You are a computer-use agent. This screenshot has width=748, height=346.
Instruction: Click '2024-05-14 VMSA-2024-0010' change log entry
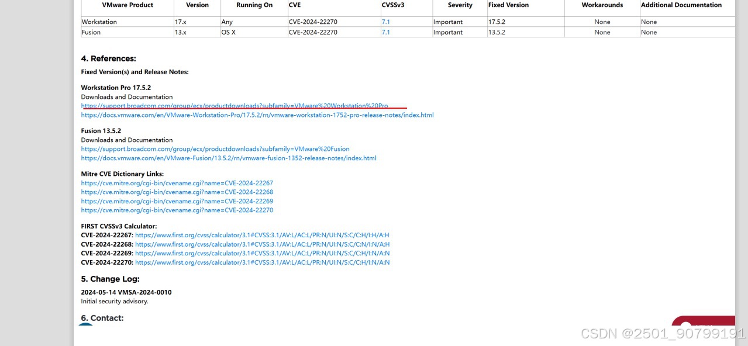click(126, 292)
